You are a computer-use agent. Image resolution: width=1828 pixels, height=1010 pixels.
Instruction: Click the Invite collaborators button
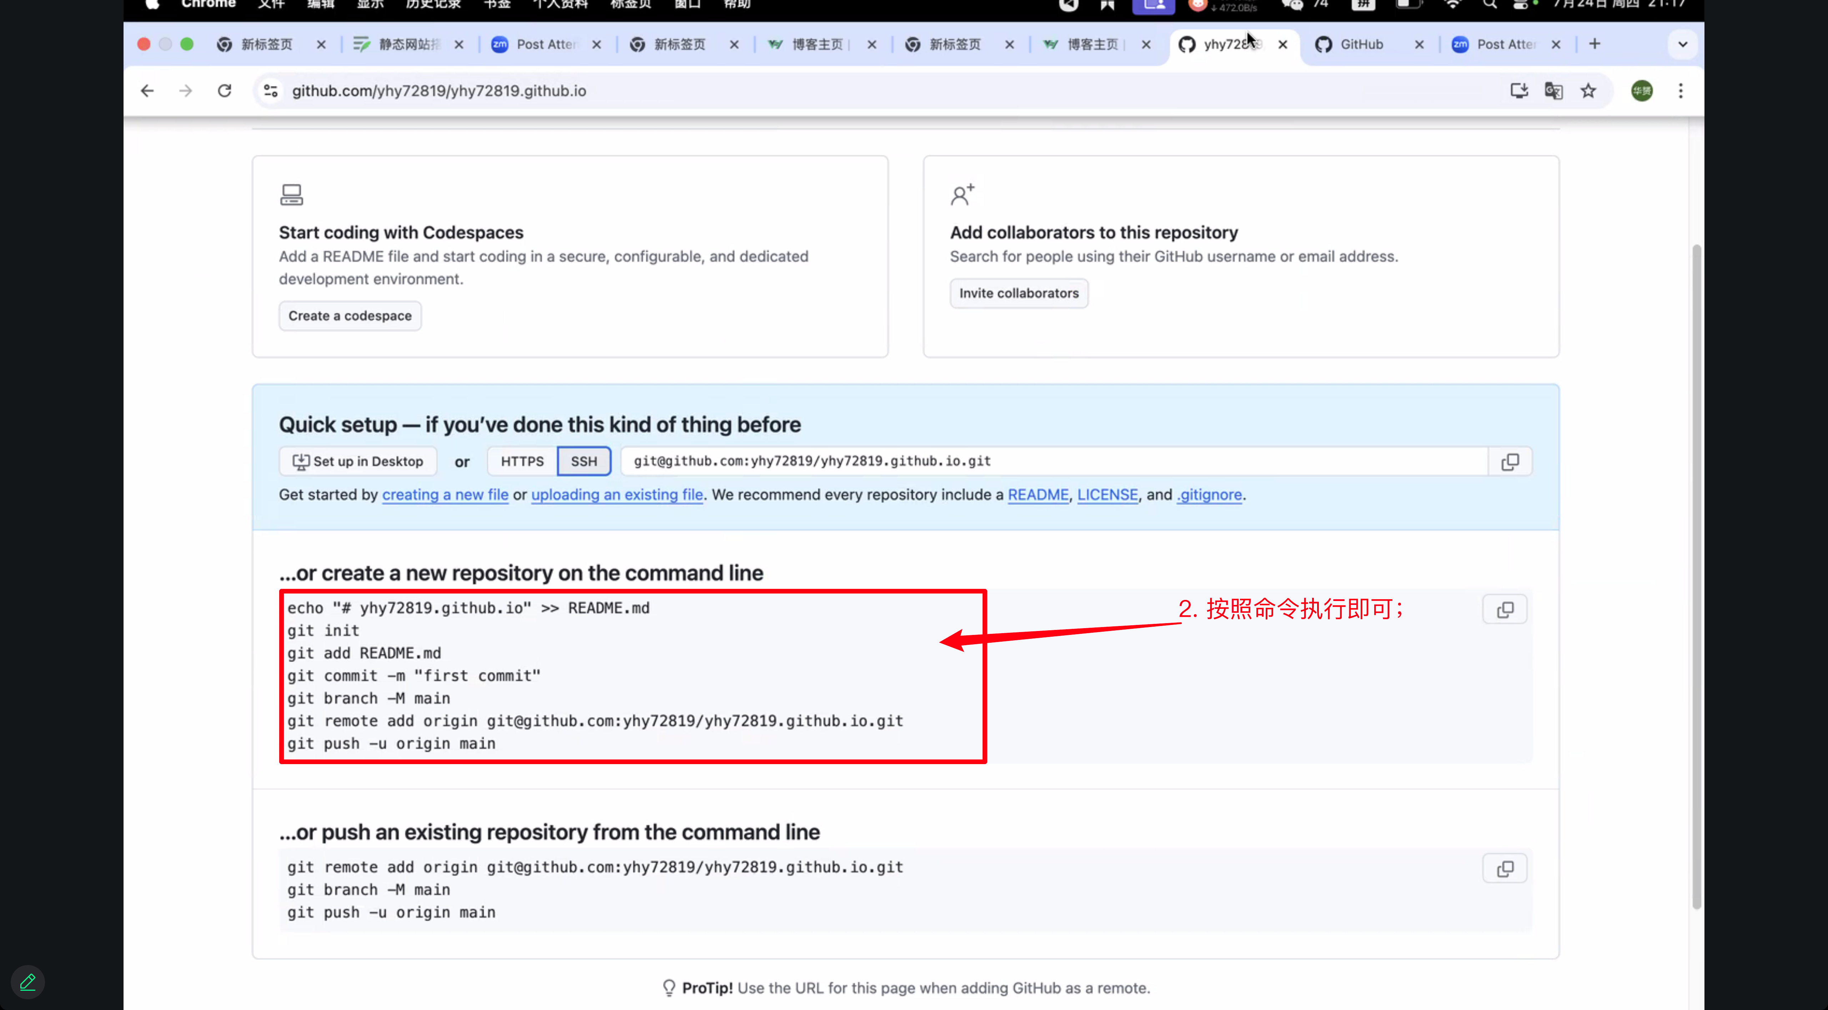click(1019, 294)
